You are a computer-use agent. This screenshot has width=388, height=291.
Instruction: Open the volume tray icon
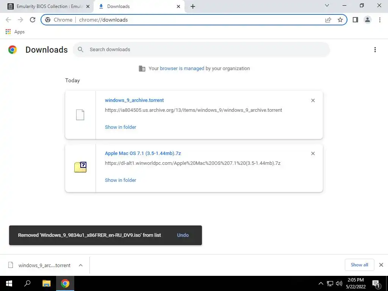pos(339,283)
